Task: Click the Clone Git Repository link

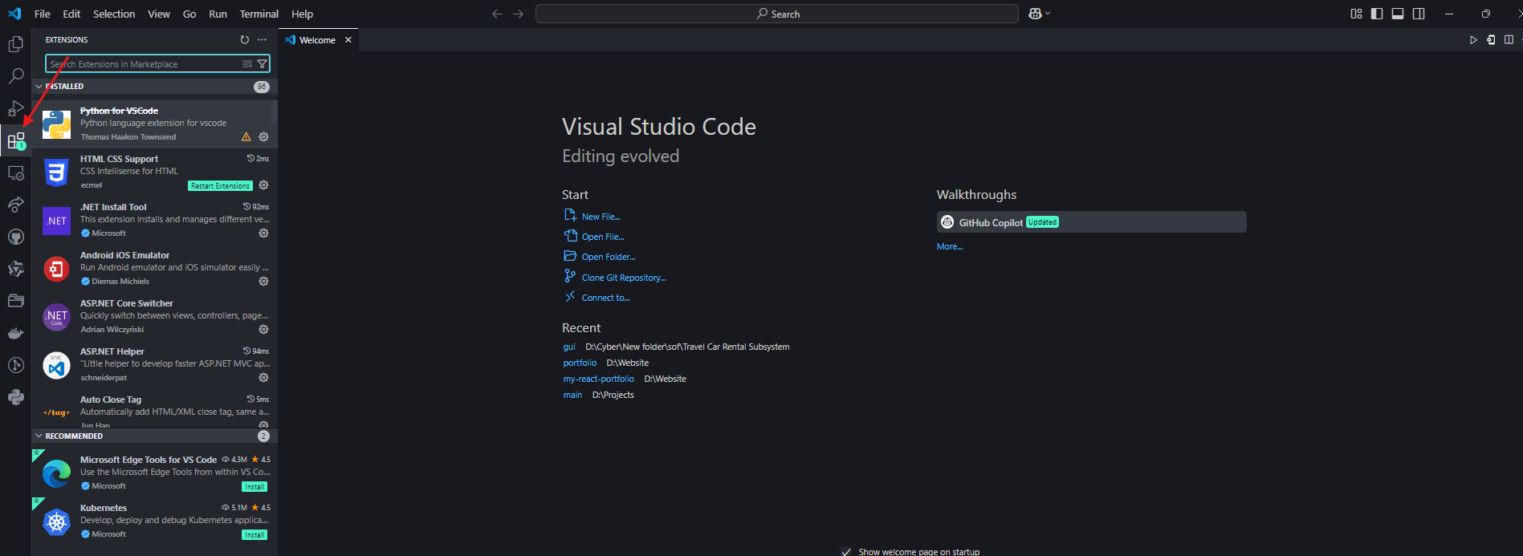Action: [x=624, y=278]
